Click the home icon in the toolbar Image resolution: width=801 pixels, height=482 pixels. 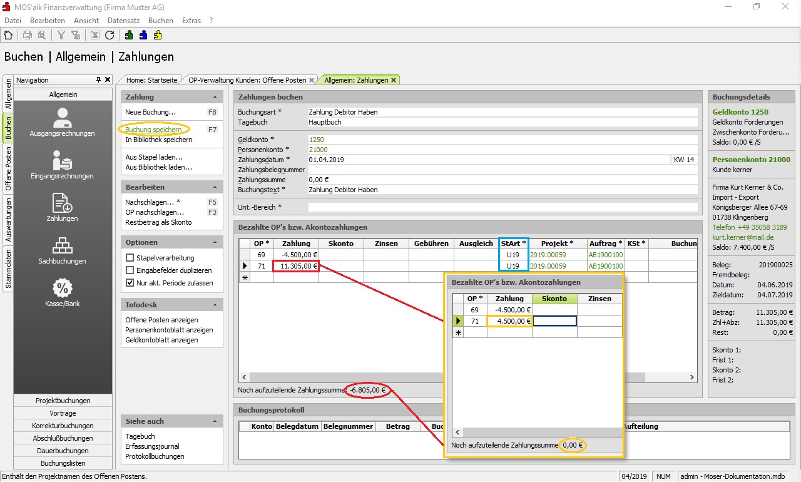pyautogui.click(x=8, y=35)
